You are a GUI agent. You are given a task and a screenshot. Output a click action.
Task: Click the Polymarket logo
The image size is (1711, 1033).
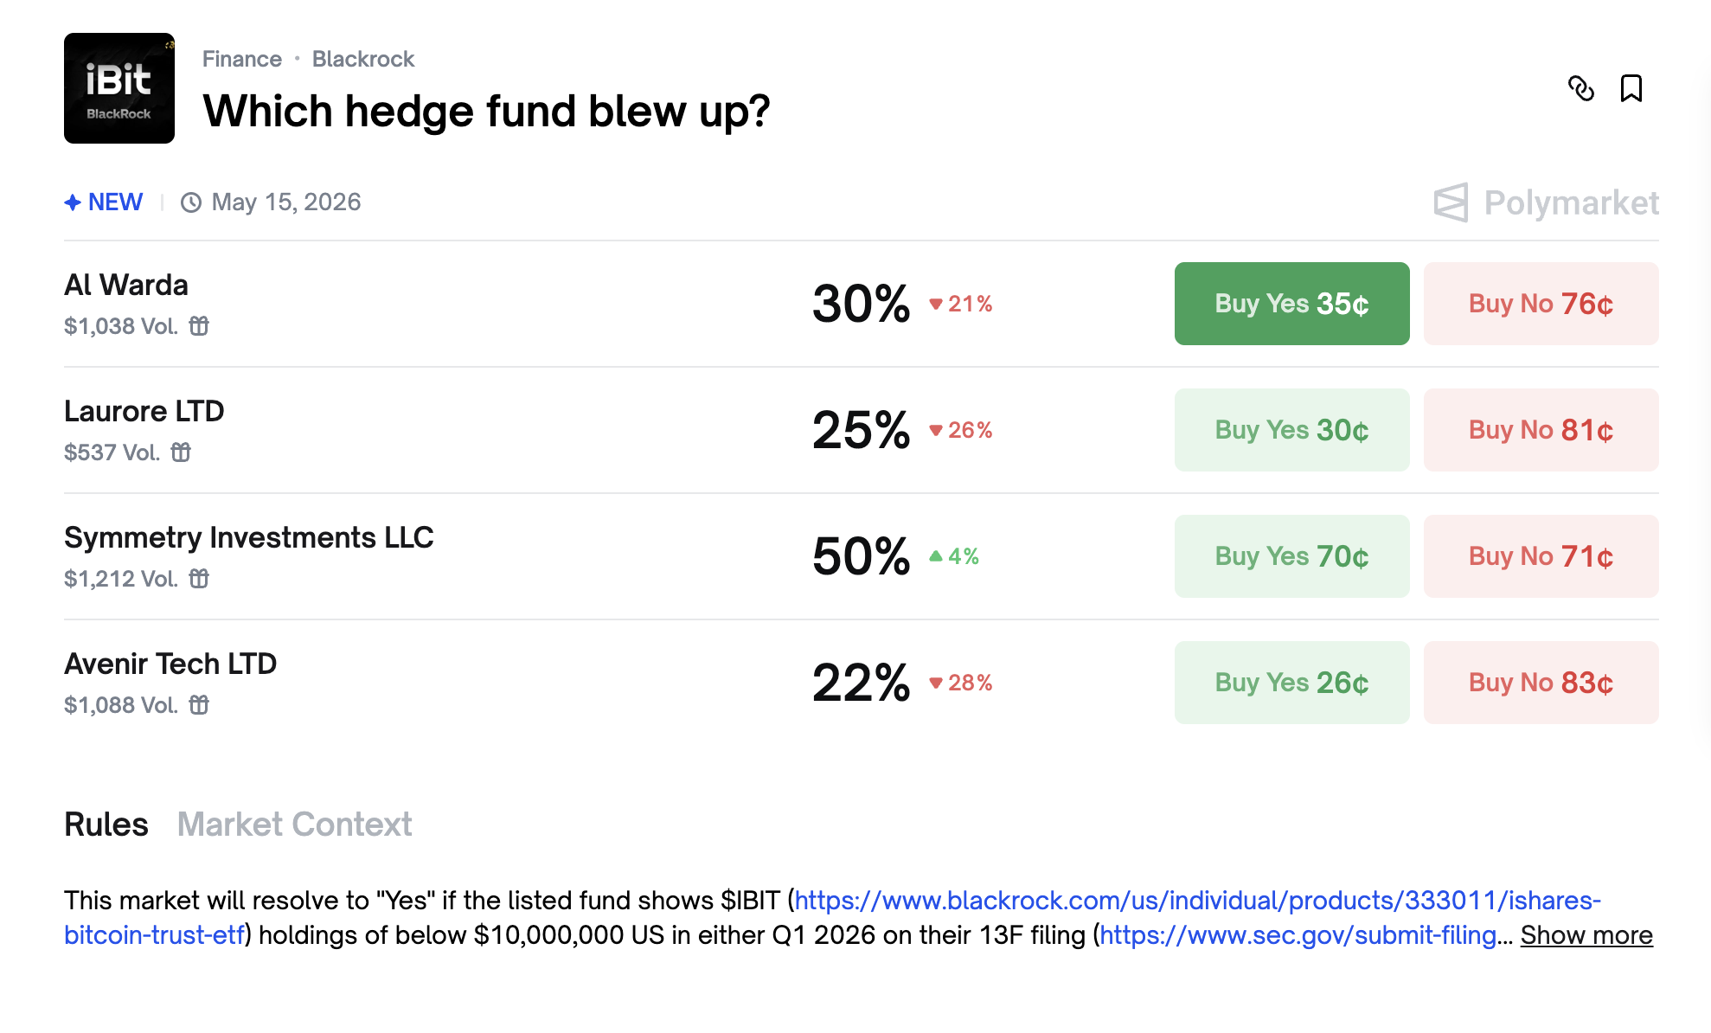[x=1546, y=202]
